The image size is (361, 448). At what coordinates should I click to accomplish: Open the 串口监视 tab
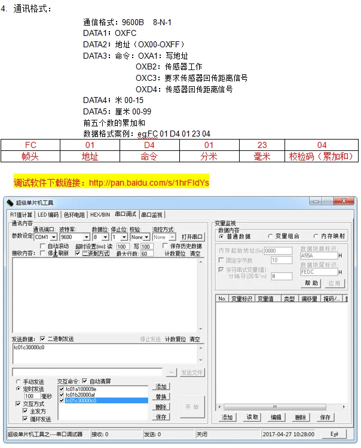click(152, 215)
